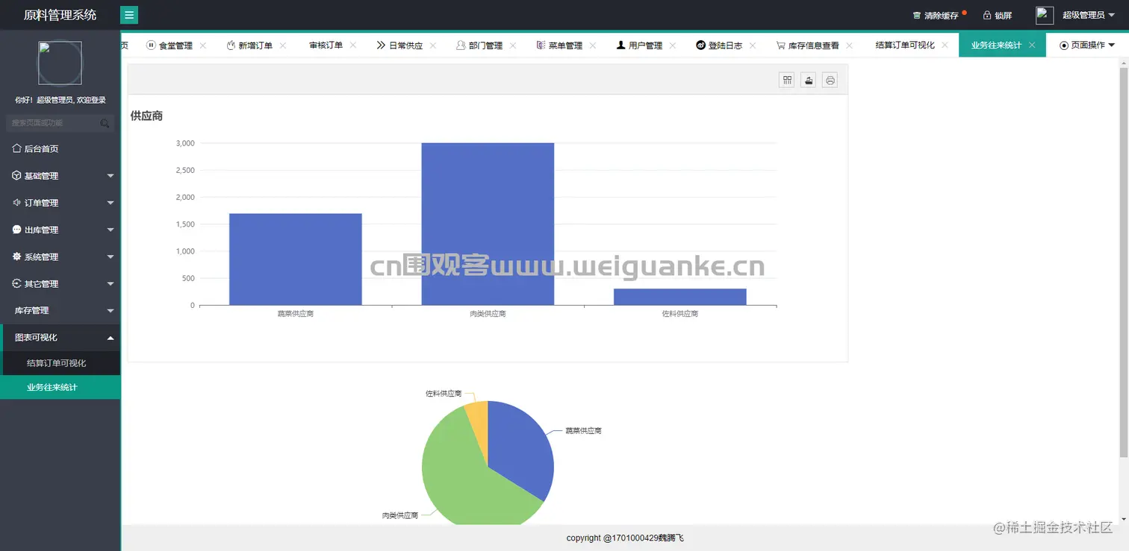
Task: Toggle the sidebar with the hamburger icon
Action: tap(129, 15)
